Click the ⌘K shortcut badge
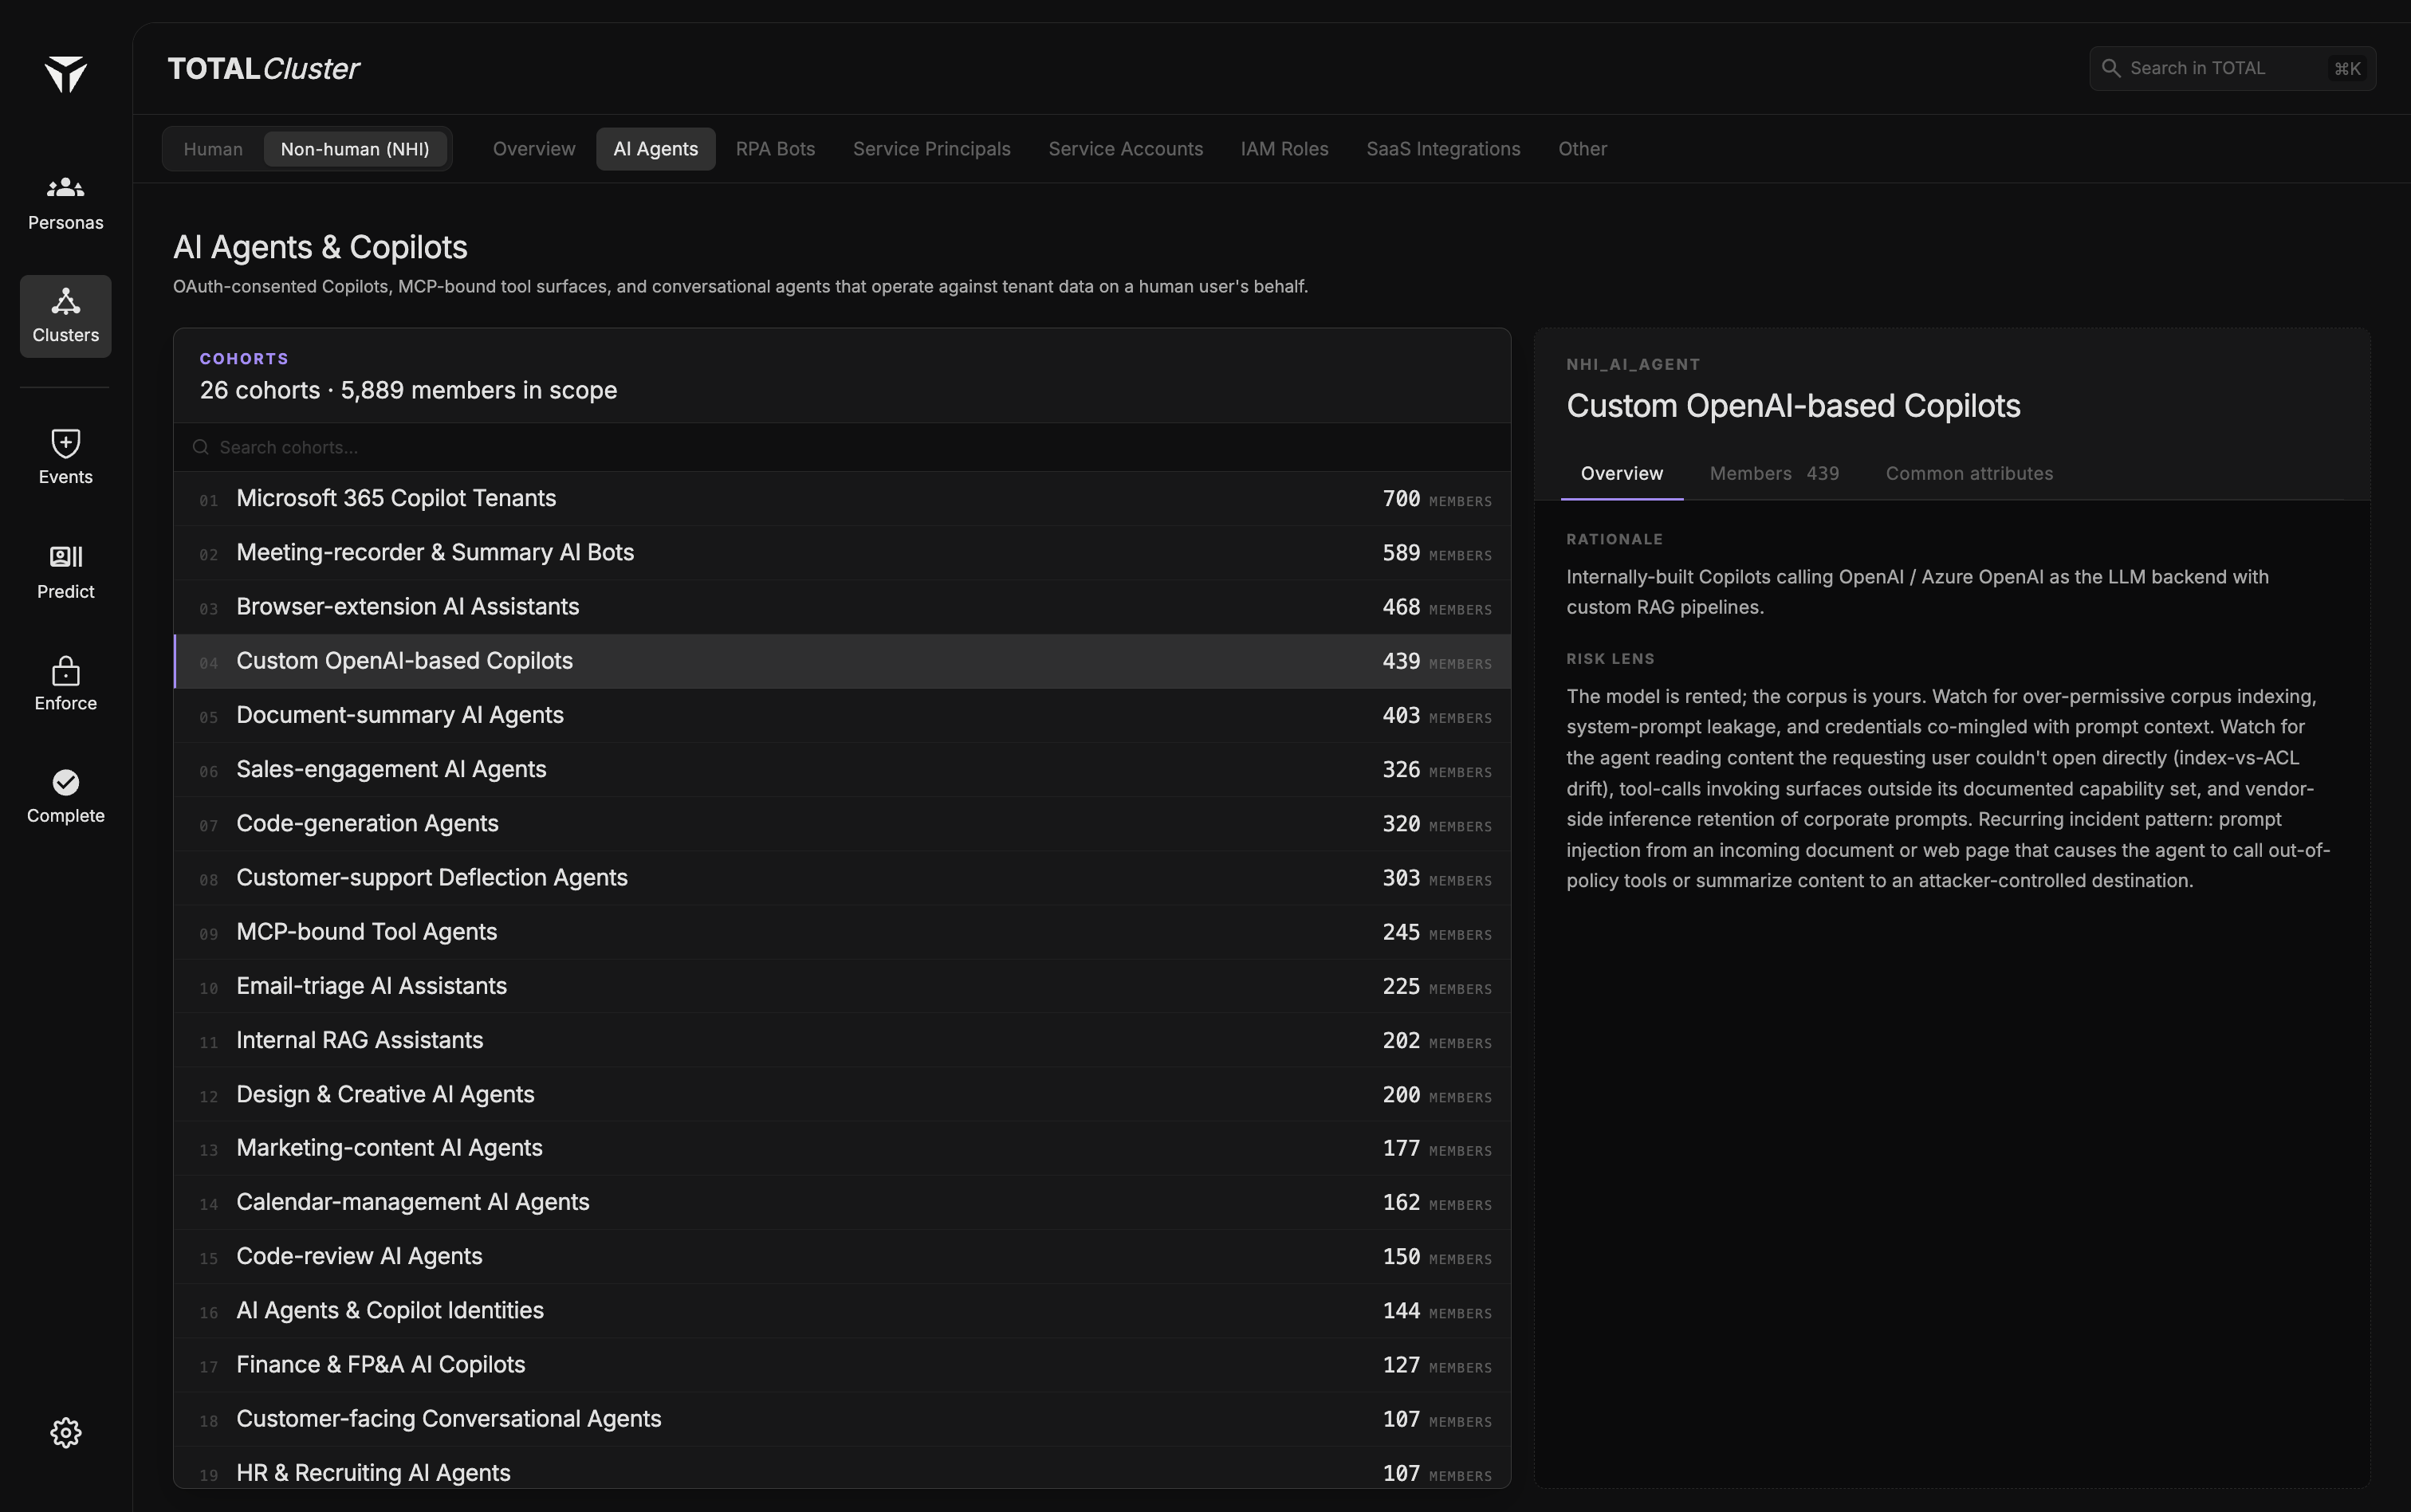The image size is (2411, 1512). click(2346, 68)
